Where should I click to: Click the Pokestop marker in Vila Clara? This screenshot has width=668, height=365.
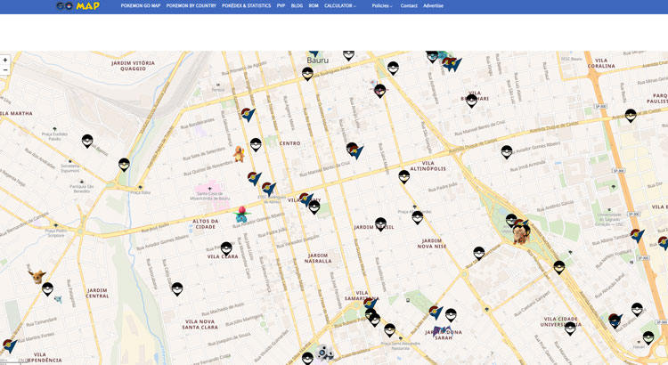pos(226,248)
